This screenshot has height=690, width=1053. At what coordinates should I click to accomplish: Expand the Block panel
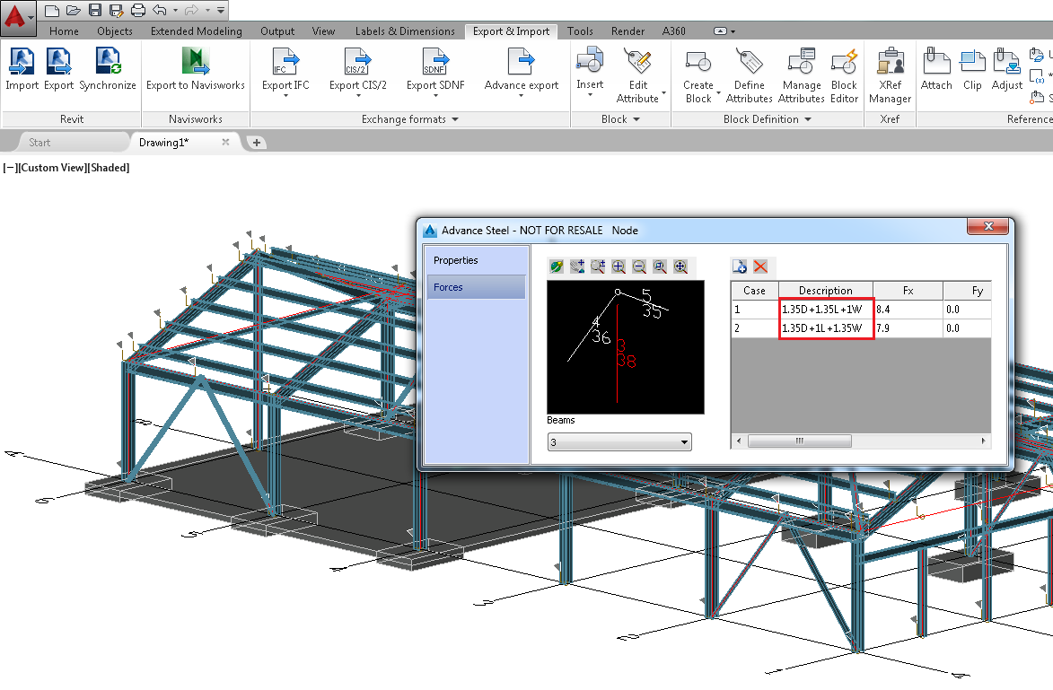pyautogui.click(x=620, y=118)
